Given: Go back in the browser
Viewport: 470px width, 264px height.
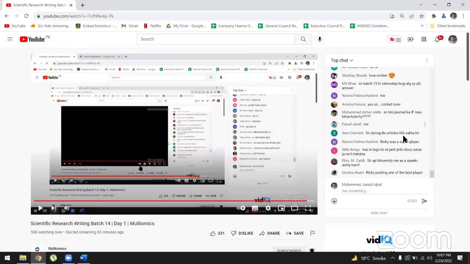Looking at the screenshot, I should click(7, 16).
